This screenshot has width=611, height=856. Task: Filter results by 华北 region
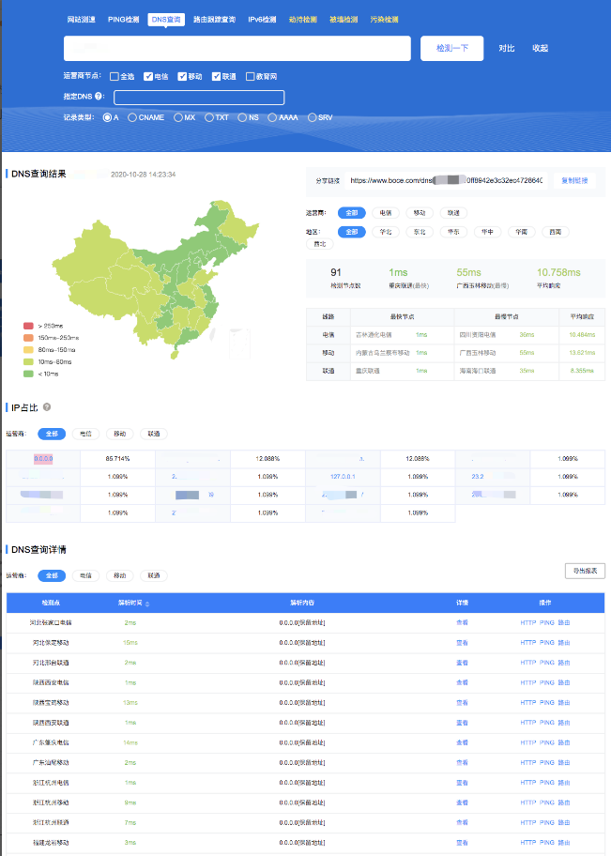pos(385,232)
